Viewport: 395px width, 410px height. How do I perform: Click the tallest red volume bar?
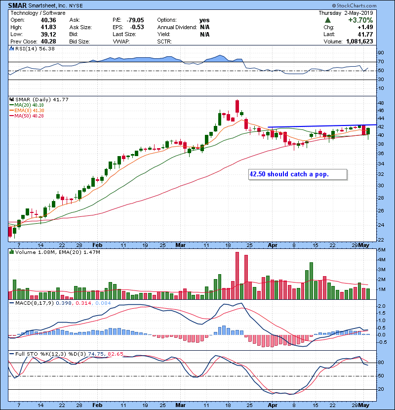click(x=237, y=276)
